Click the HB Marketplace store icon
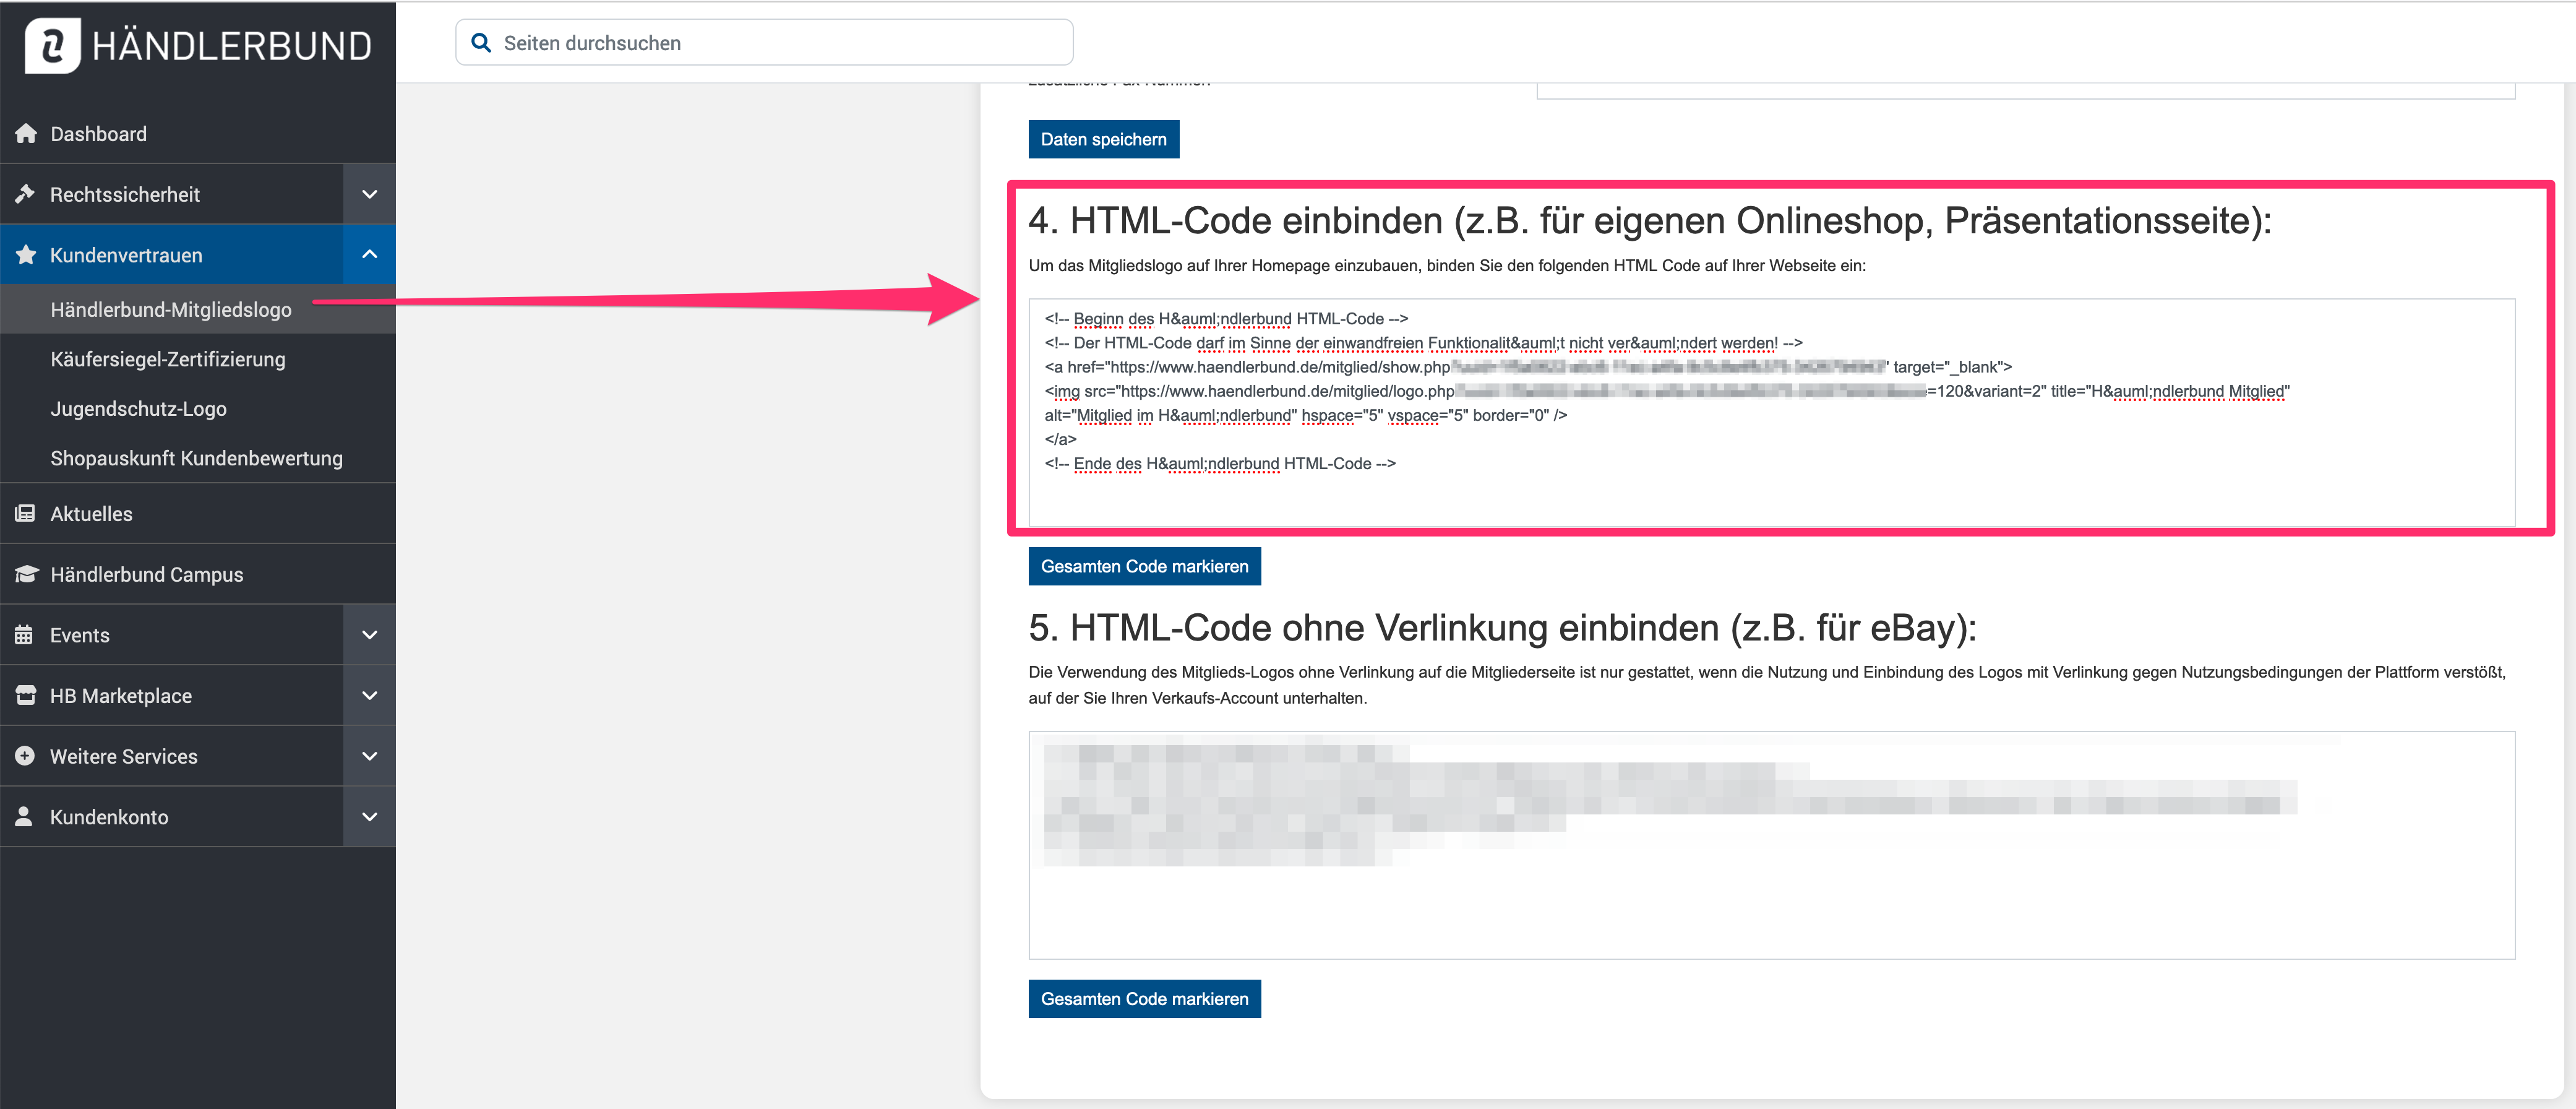This screenshot has height=1109, width=2576. (x=25, y=695)
